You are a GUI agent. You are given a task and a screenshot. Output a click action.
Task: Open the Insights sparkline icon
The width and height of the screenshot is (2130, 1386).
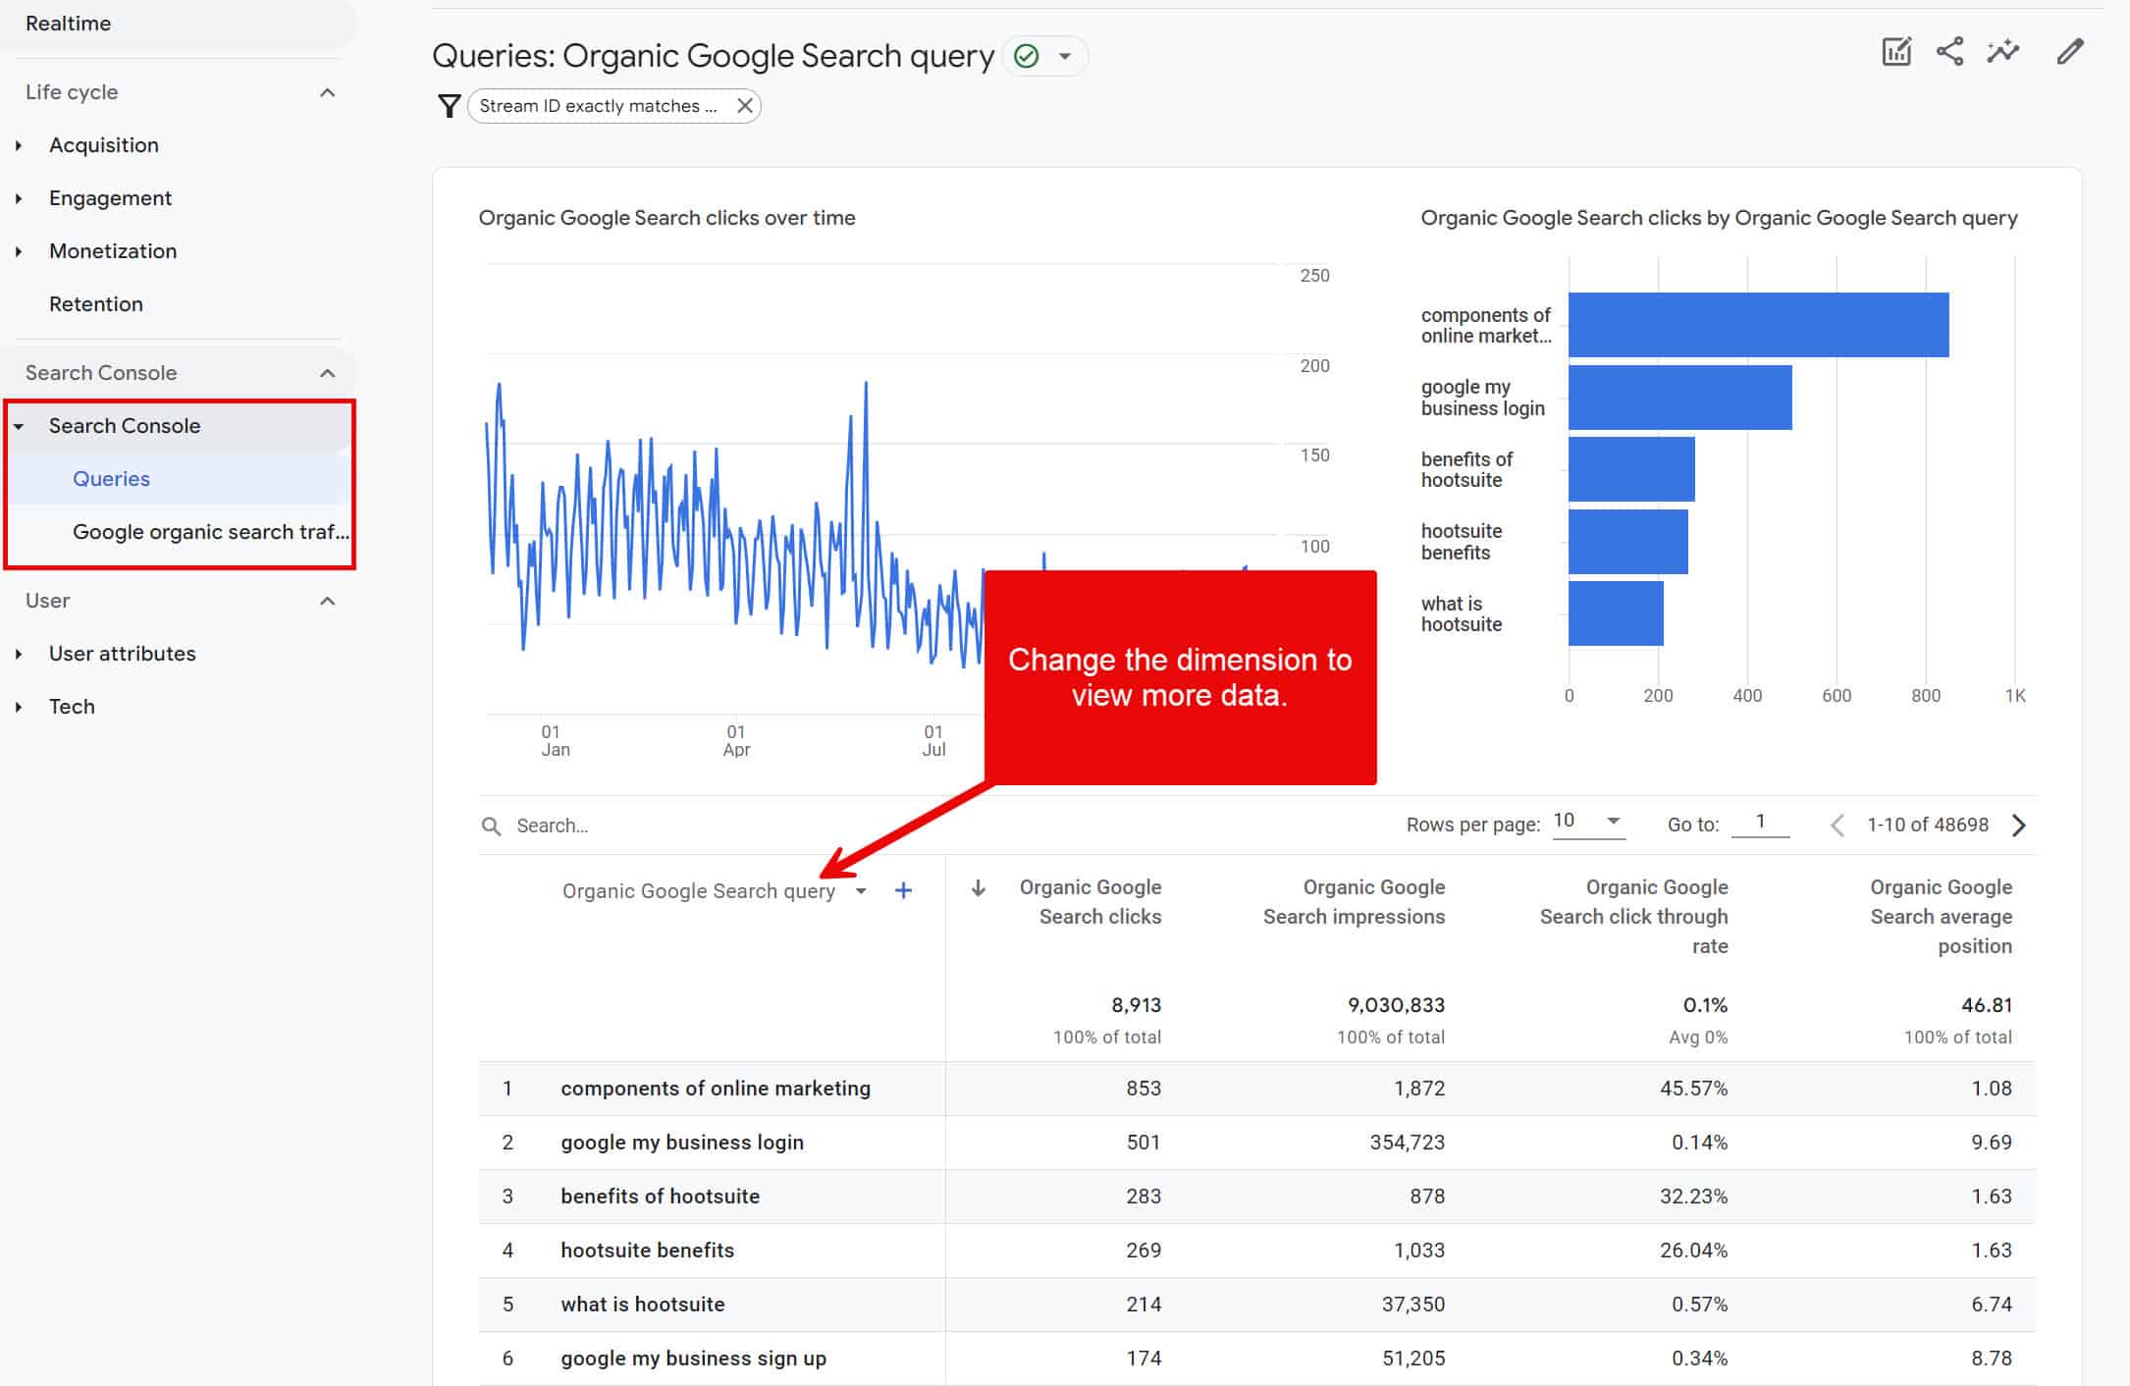pos(2003,52)
